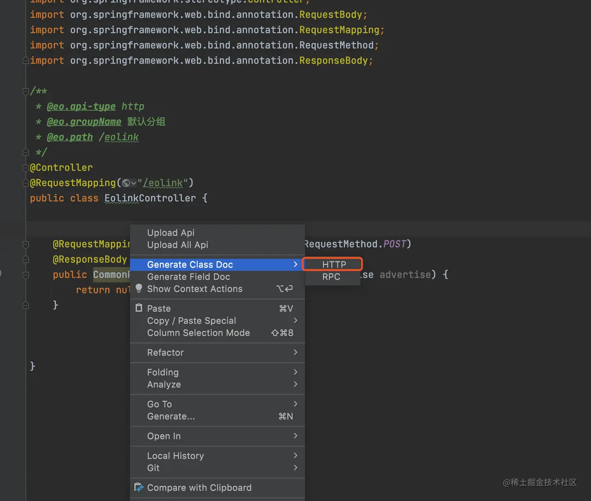Click the /eolink path value in the doc comment
This screenshot has height=501, width=591.
[x=119, y=137]
